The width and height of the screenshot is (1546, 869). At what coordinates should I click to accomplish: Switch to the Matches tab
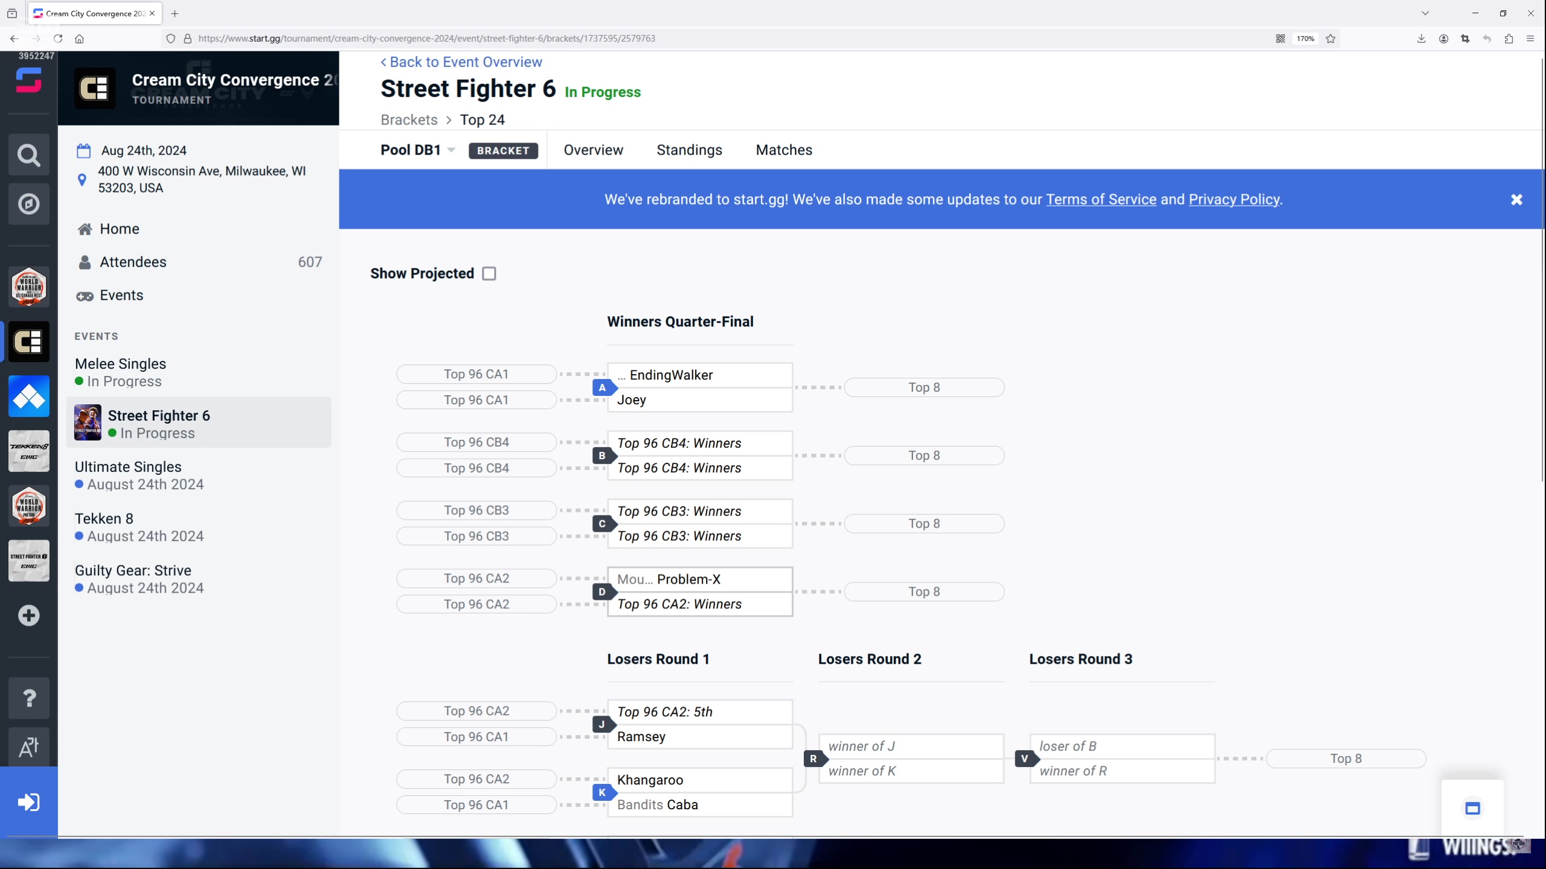[784, 150]
